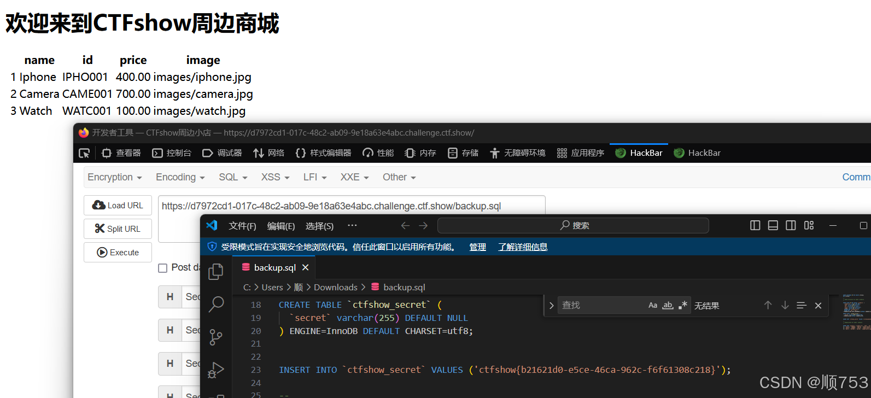Open the 性能 performance tab
Screen dimensions: 871x398
pyautogui.click(x=378, y=153)
